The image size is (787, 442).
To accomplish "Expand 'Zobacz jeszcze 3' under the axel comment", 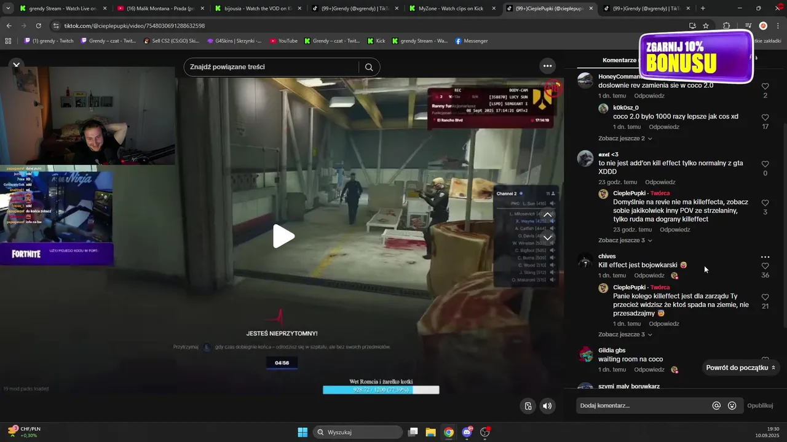I will 625,240.
